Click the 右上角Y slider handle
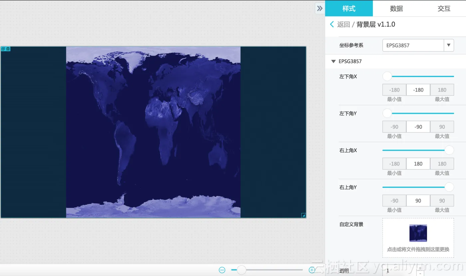The image size is (466, 276). pos(449,187)
